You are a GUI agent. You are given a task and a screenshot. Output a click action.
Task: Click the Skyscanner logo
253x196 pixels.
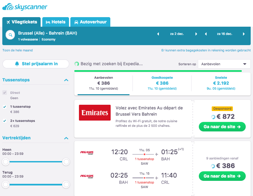pyautogui.click(x=25, y=7)
